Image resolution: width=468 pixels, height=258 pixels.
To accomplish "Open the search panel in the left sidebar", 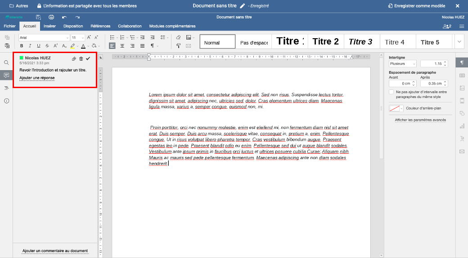I will pyautogui.click(x=6, y=62).
